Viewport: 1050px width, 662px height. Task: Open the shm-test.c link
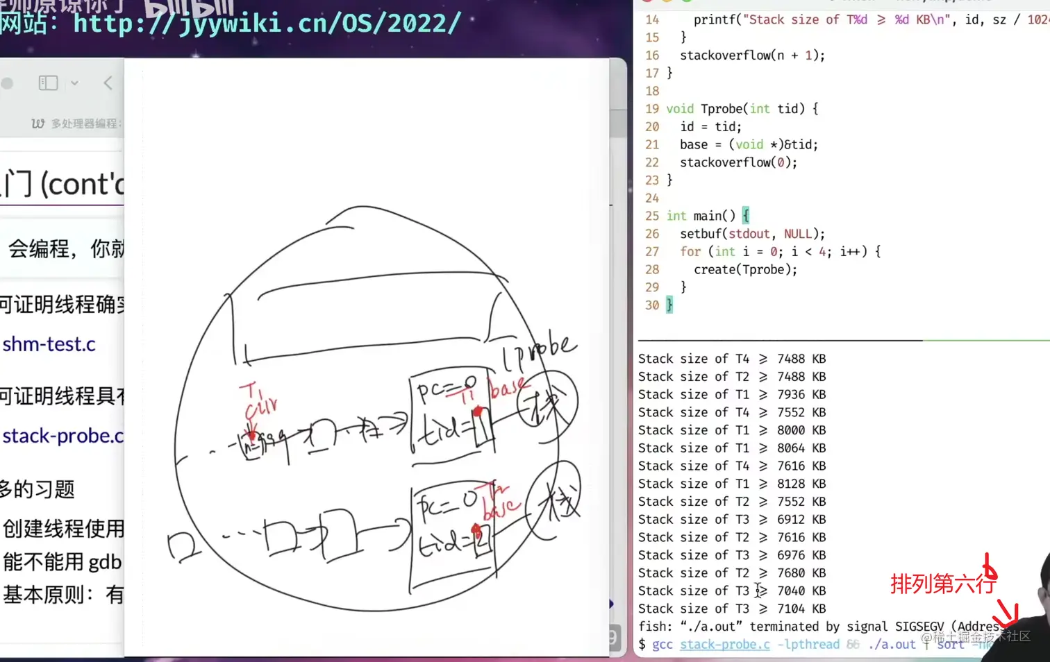[49, 344]
